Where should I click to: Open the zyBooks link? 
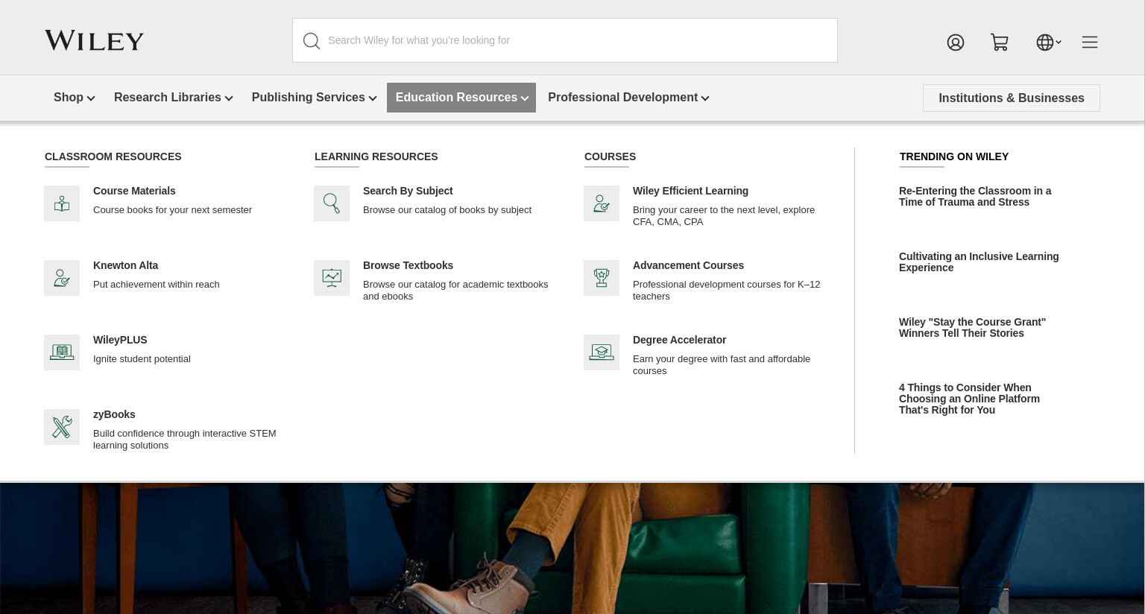click(114, 414)
